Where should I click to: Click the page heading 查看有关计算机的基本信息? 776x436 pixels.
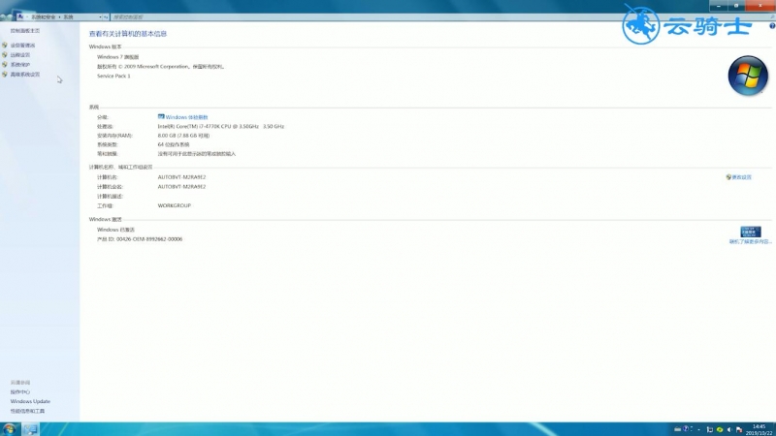click(128, 34)
